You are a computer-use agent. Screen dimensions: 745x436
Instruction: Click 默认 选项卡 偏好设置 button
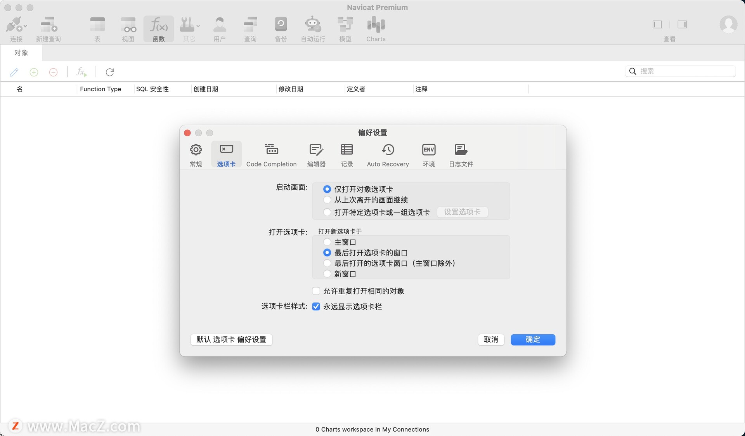231,339
